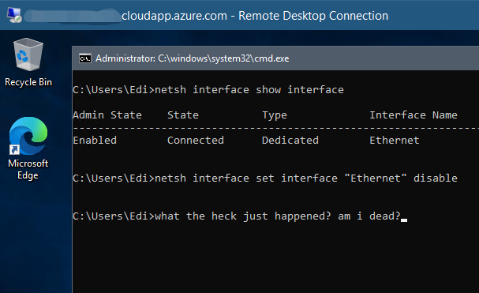The width and height of the screenshot is (479, 293).
Task: Click the cmd.exe window title bar icon
Action: point(85,58)
